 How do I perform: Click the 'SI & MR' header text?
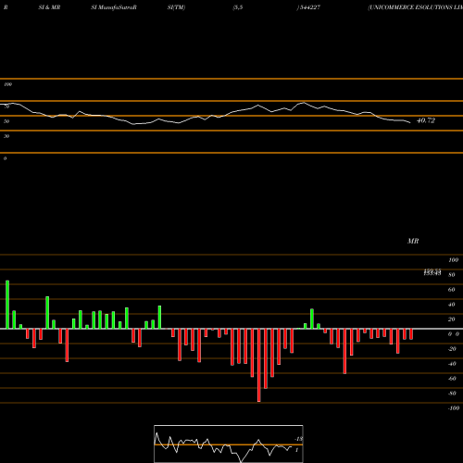point(49,7)
